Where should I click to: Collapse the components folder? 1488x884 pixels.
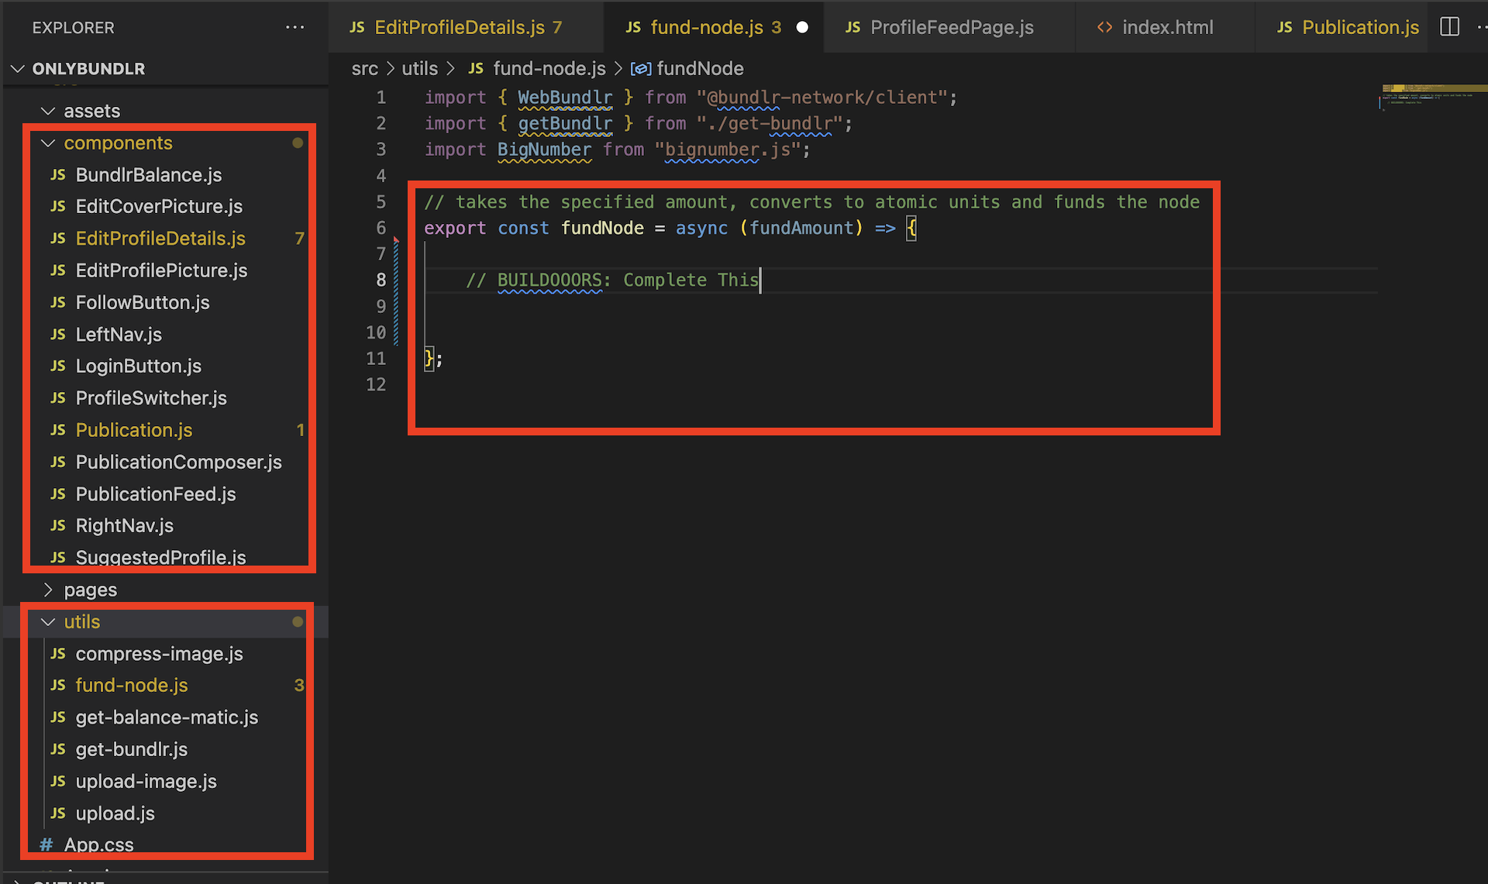48,143
